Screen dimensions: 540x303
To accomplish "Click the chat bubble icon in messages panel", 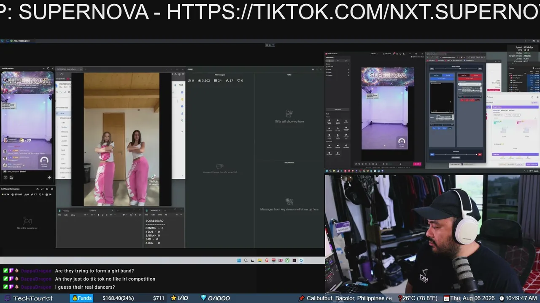I will 219,167.
